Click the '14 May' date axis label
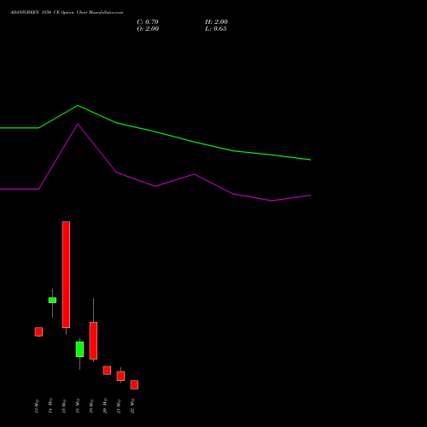 [50, 406]
